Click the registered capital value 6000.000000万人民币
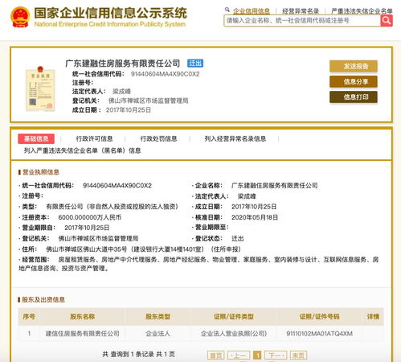This screenshot has width=401, height=362. pos(90,217)
